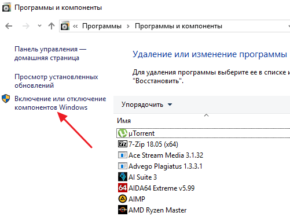This screenshot has height=216, width=290.
Task: Go up one level with the up arrow
Action: (x=52, y=26)
